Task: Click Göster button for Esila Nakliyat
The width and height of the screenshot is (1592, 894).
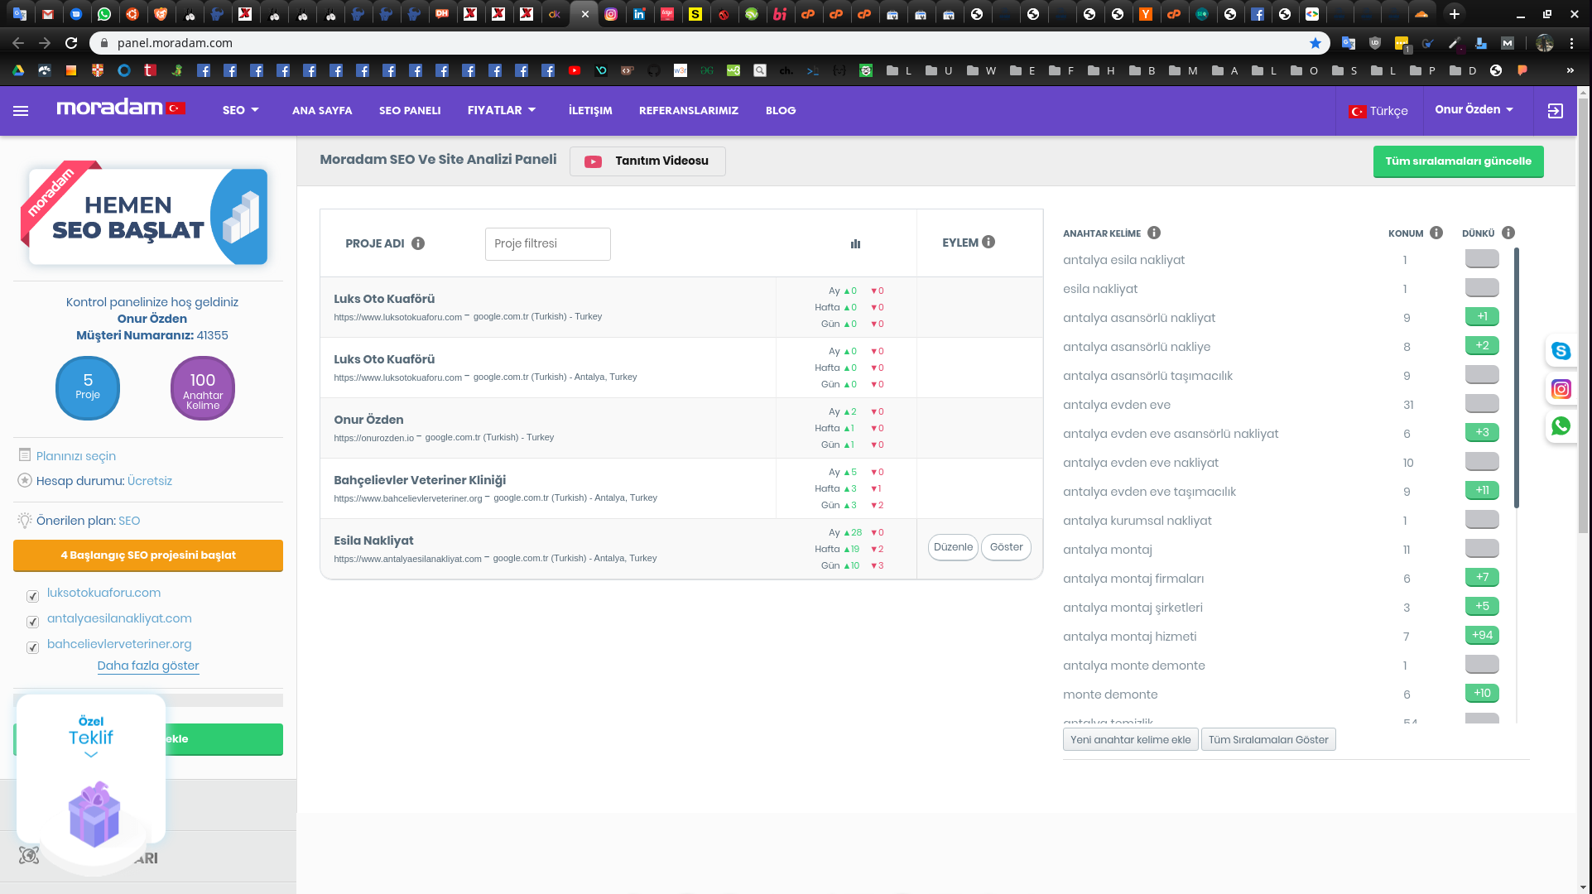Action: [x=1006, y=547]
